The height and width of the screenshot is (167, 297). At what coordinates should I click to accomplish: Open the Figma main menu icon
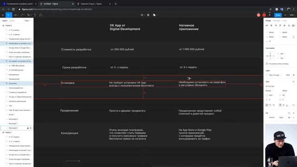pyautogui.click(x=3, y=15)
